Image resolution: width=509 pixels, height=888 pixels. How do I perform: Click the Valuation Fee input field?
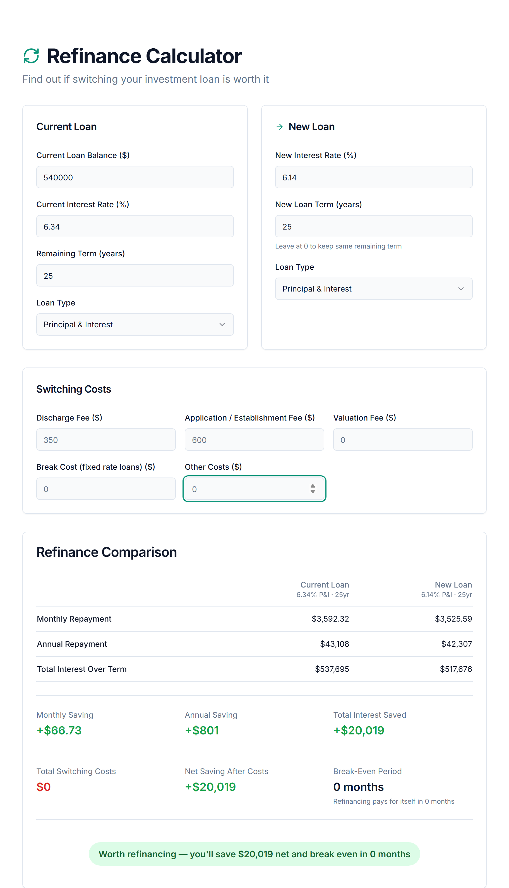pyautogui.click(x=402, y=440)
